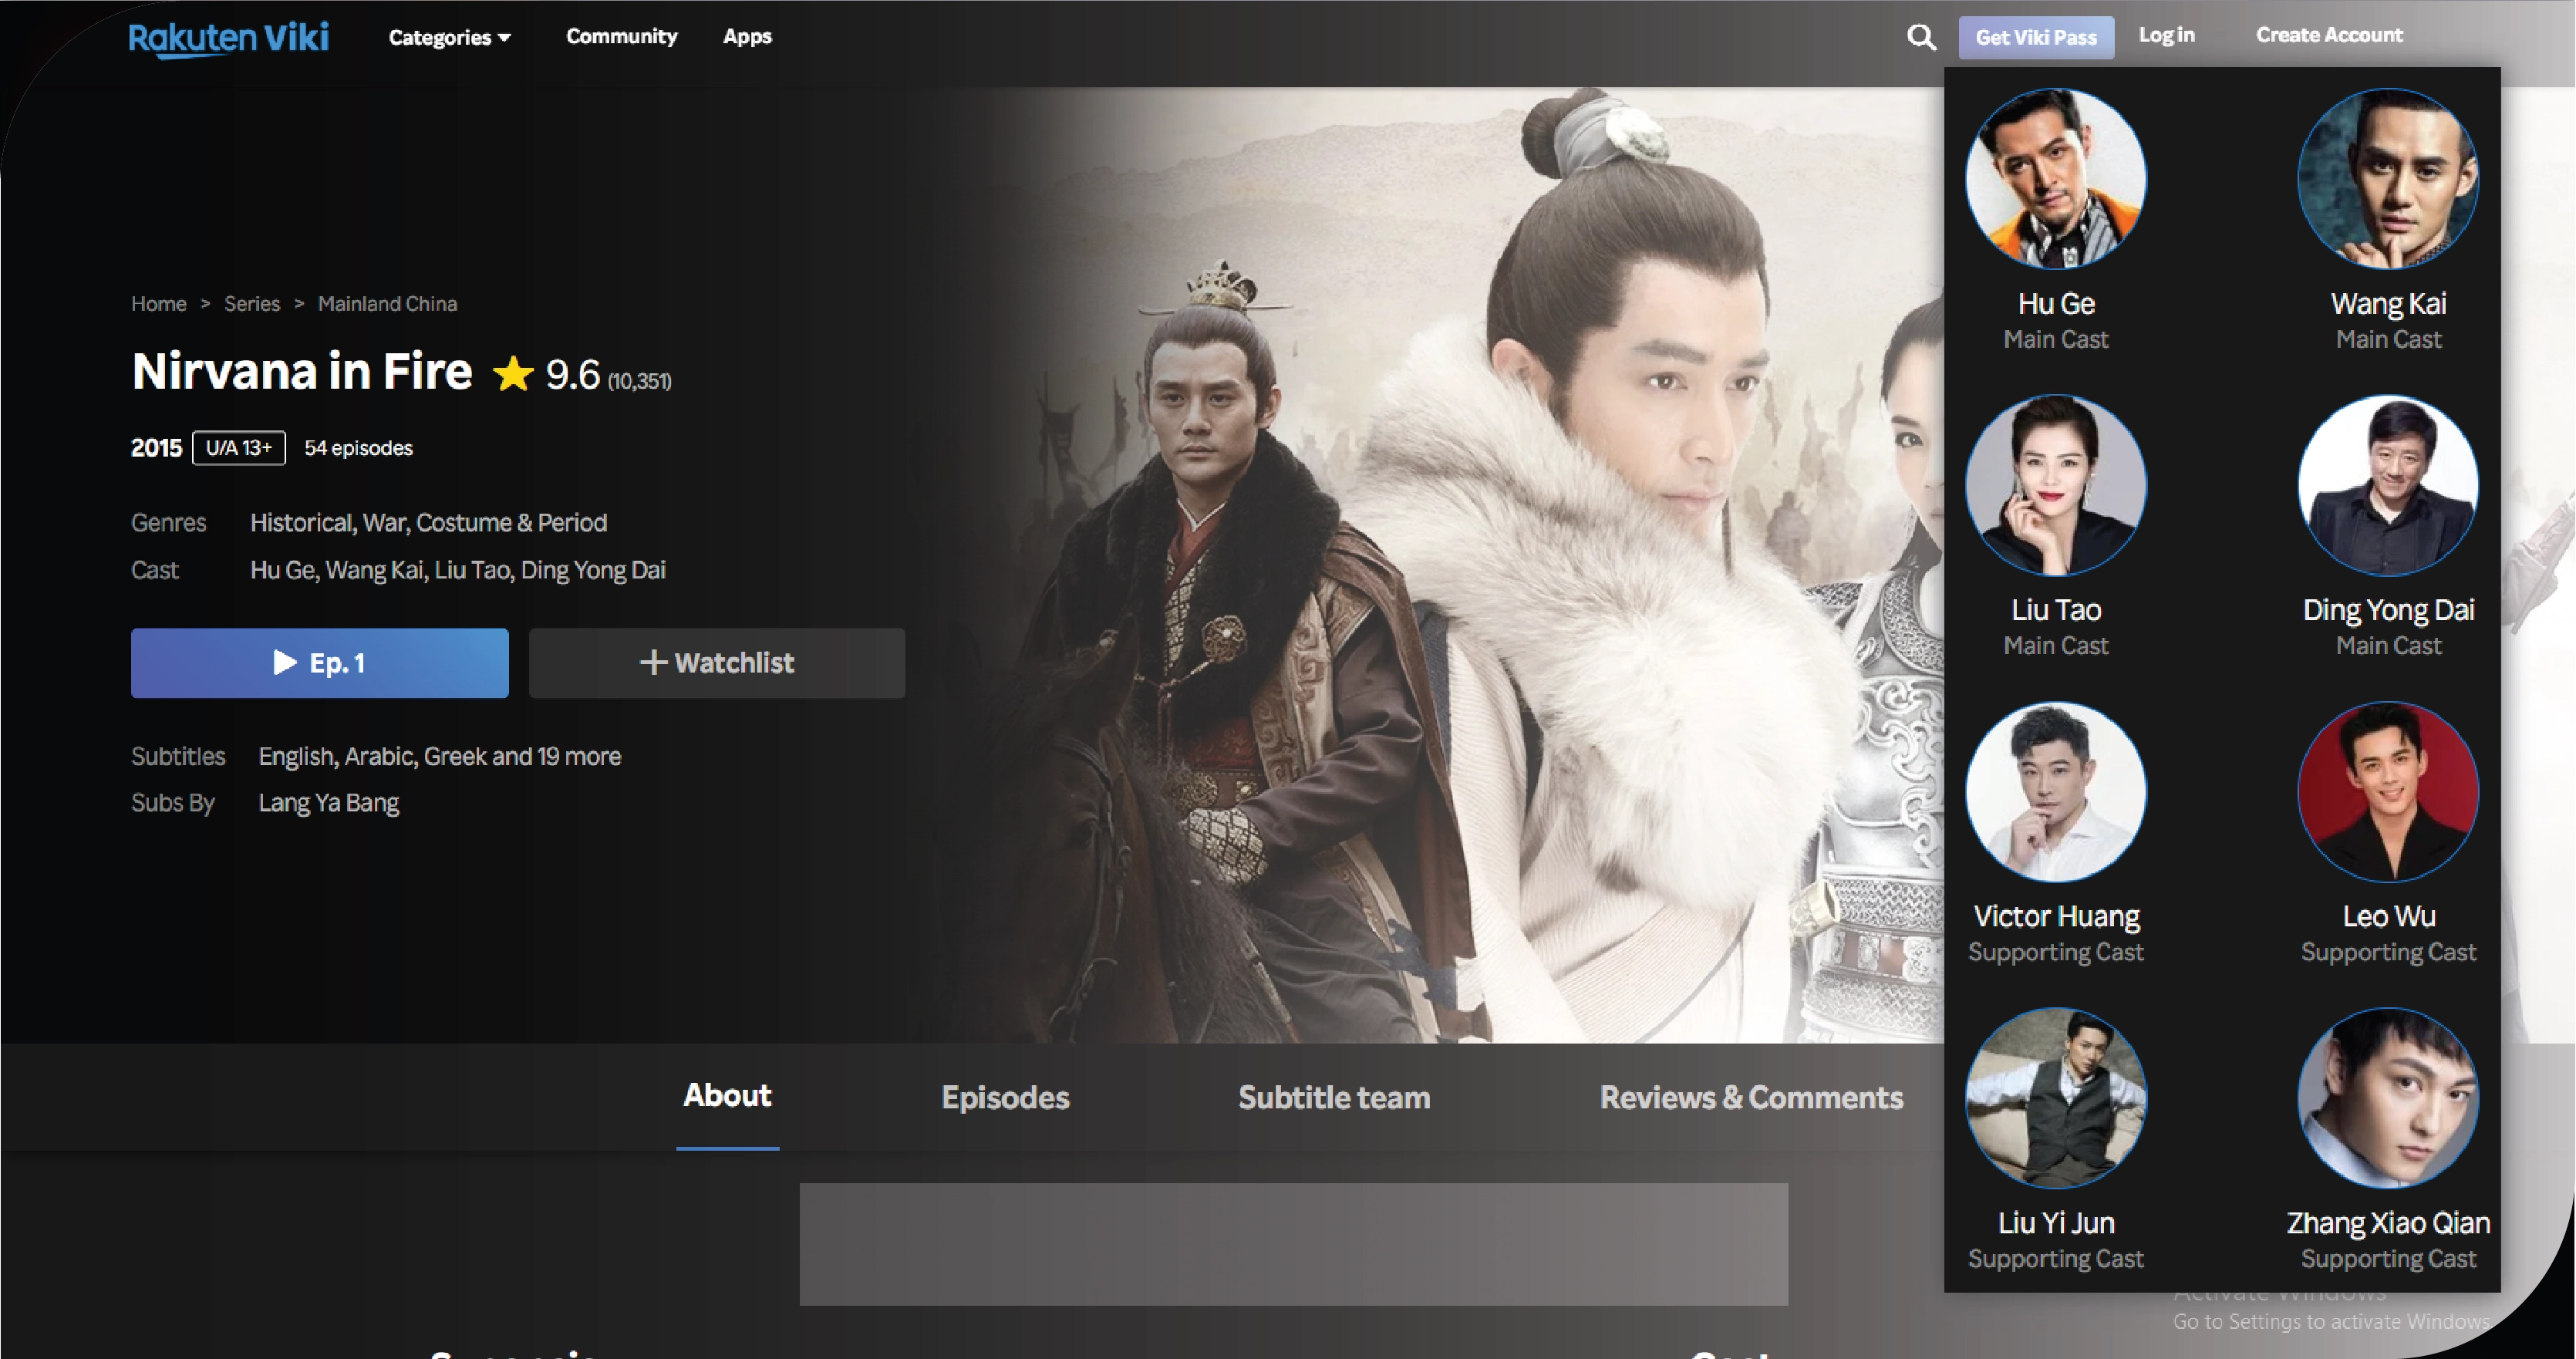The image size is (2576, 1359).
Task: Click the search magnifier icon
Action: [x=1920, y=38]
